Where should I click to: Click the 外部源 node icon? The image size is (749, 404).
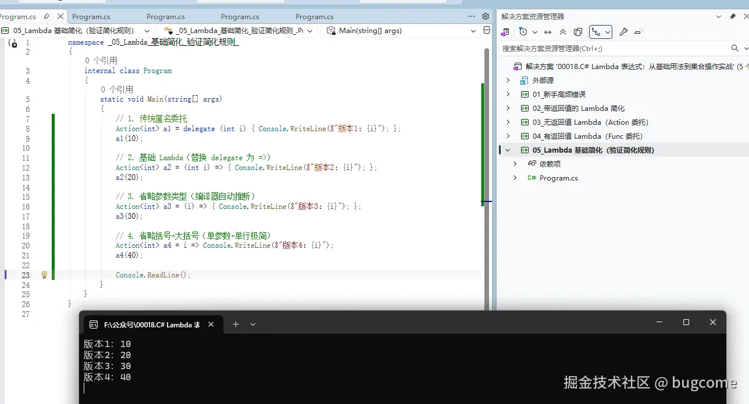pyautogui.click(x=524, y=80)
